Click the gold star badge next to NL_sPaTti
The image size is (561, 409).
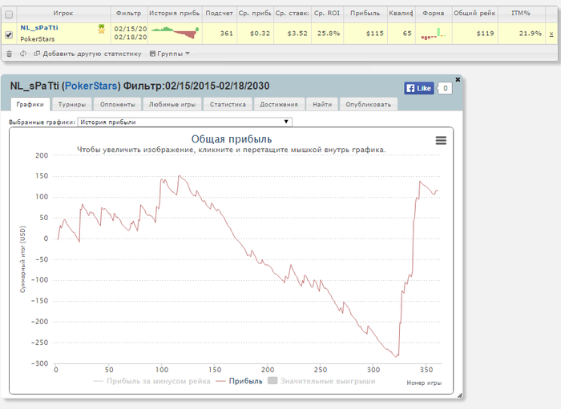tap(102, 29)
